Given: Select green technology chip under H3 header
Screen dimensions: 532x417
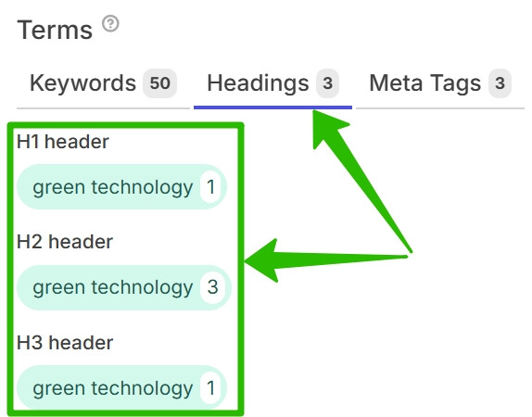Looking at the screenshot, I should (121, 388).
